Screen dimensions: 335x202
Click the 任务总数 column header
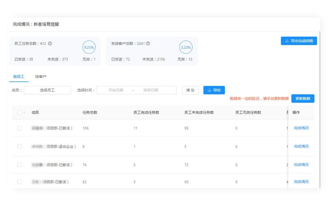coord(90,112)
